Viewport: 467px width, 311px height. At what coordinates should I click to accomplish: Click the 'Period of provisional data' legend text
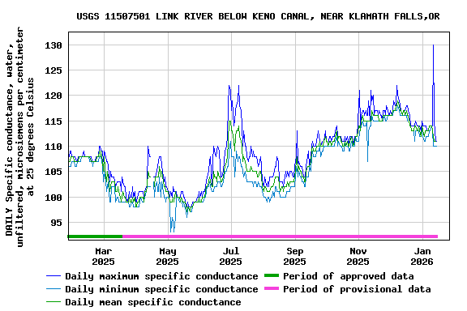[x=357, y=289]
